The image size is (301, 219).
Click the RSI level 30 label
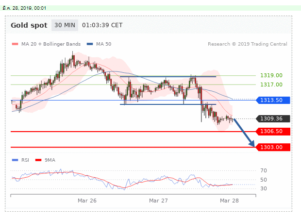click(x=264, y=188)
